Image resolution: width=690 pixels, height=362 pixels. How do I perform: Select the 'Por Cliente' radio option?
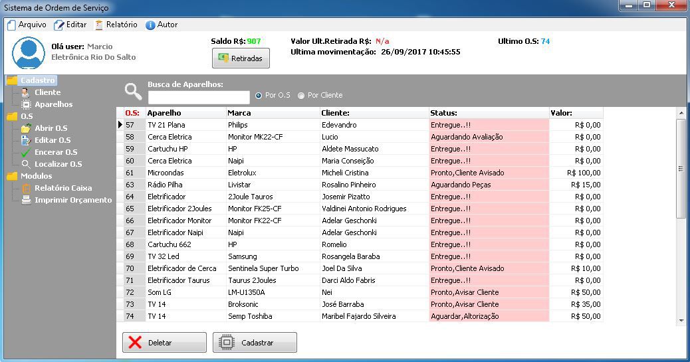tap(302, 96)
